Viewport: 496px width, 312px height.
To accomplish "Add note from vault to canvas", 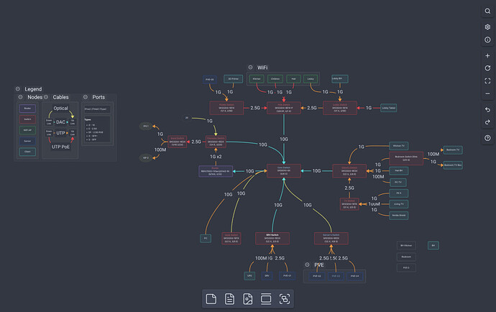I will tap(229, 298).
